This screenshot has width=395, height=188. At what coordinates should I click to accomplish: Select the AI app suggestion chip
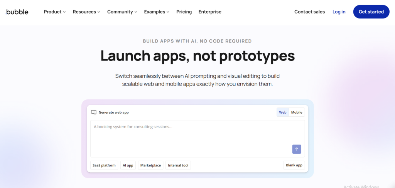point(128,165)
